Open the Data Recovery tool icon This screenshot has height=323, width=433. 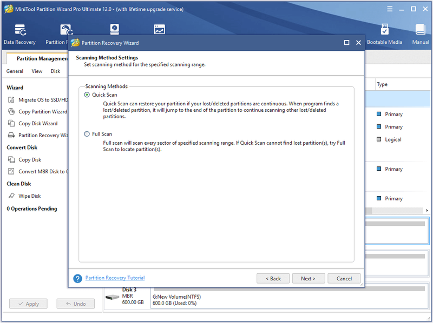click(x=20, y=30)
